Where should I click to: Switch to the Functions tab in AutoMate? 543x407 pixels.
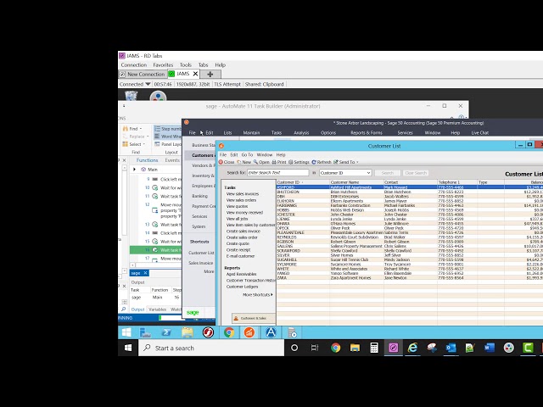147,160
